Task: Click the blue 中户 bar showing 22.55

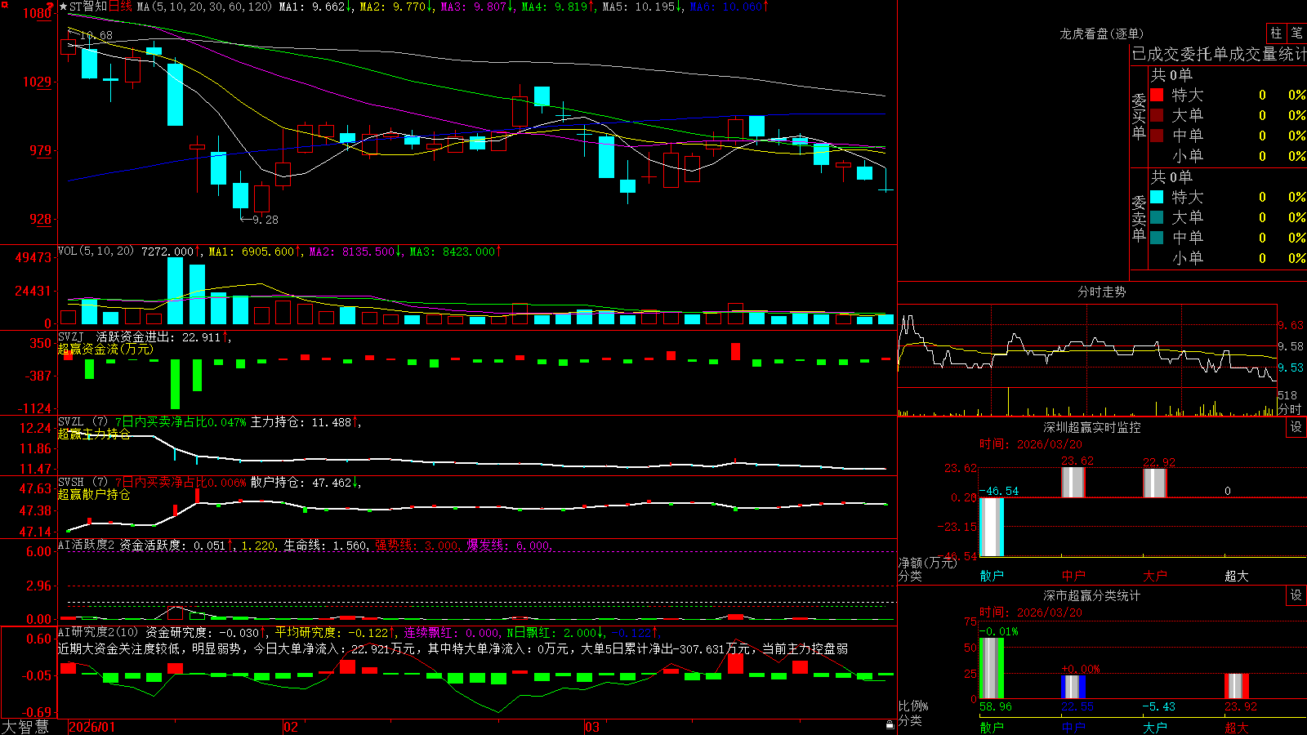Action: [1073, 687]
